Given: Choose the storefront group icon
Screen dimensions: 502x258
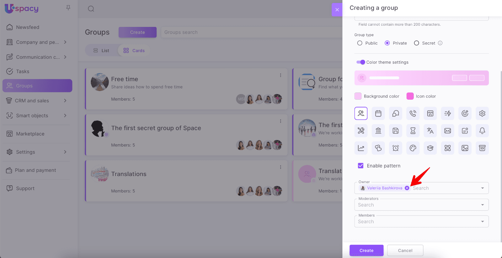Looking at the screenshot, I should tap(430, 113).
